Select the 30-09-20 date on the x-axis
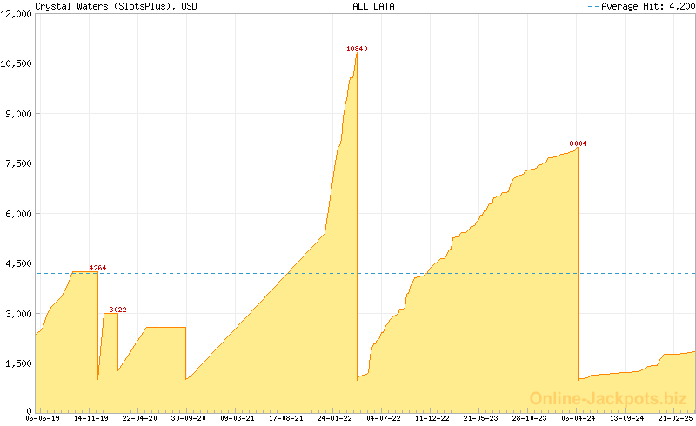The height and width of the screenshot is (426, 696). click(189, 418)
